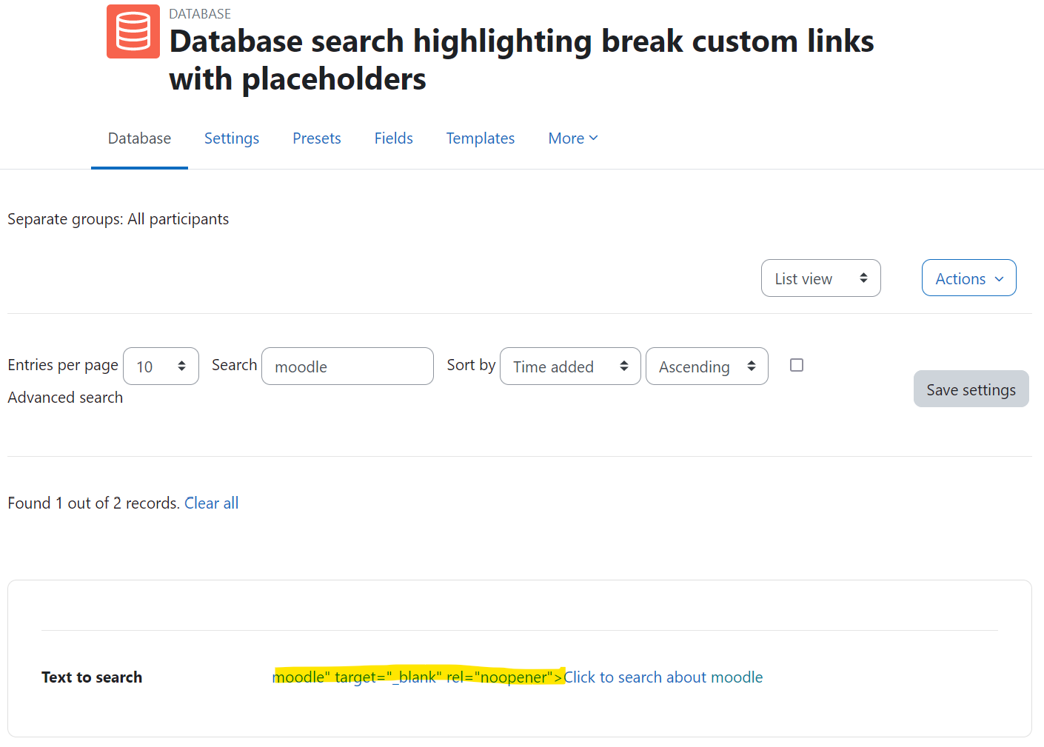Switch to the Settings tab
Screen dimensions: 1044x747
point(232,138)
